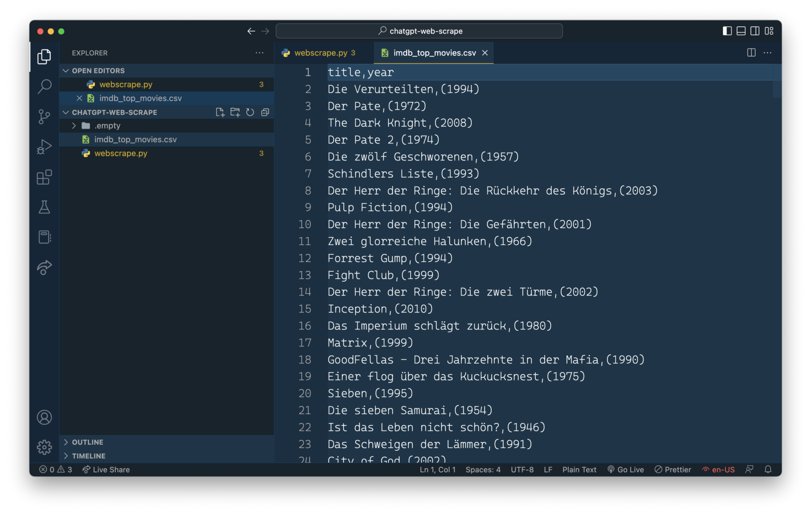
Task: Click Prettier status bar item
Action: 673,469
